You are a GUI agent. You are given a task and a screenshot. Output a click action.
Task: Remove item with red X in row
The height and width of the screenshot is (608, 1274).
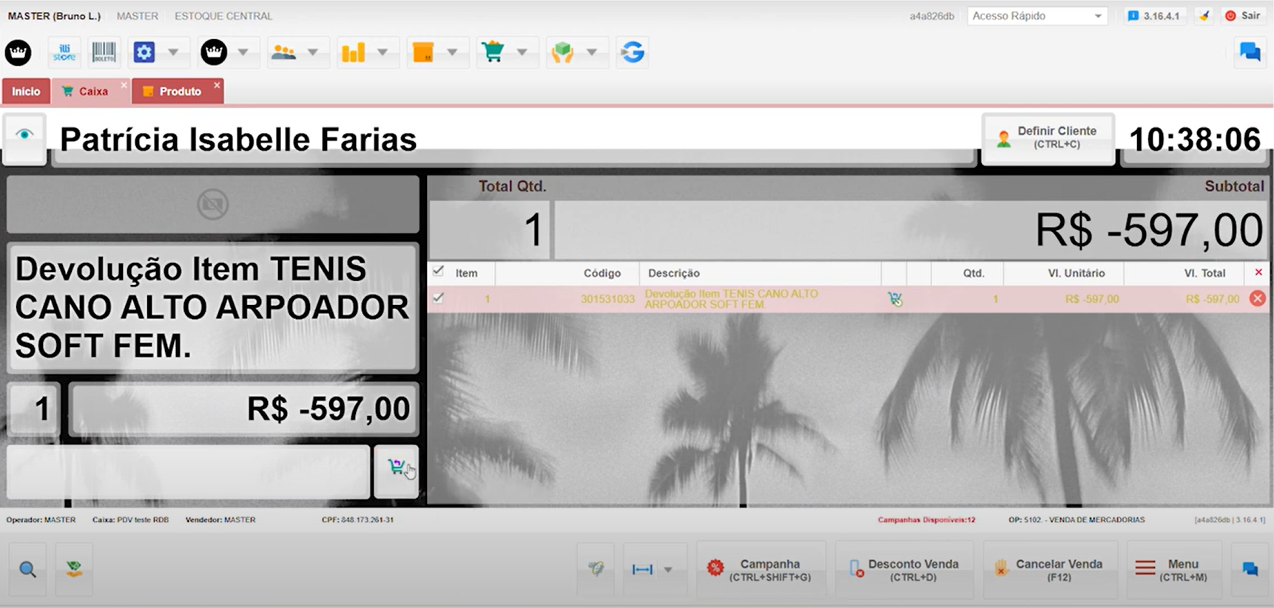tap(1257, 298)
